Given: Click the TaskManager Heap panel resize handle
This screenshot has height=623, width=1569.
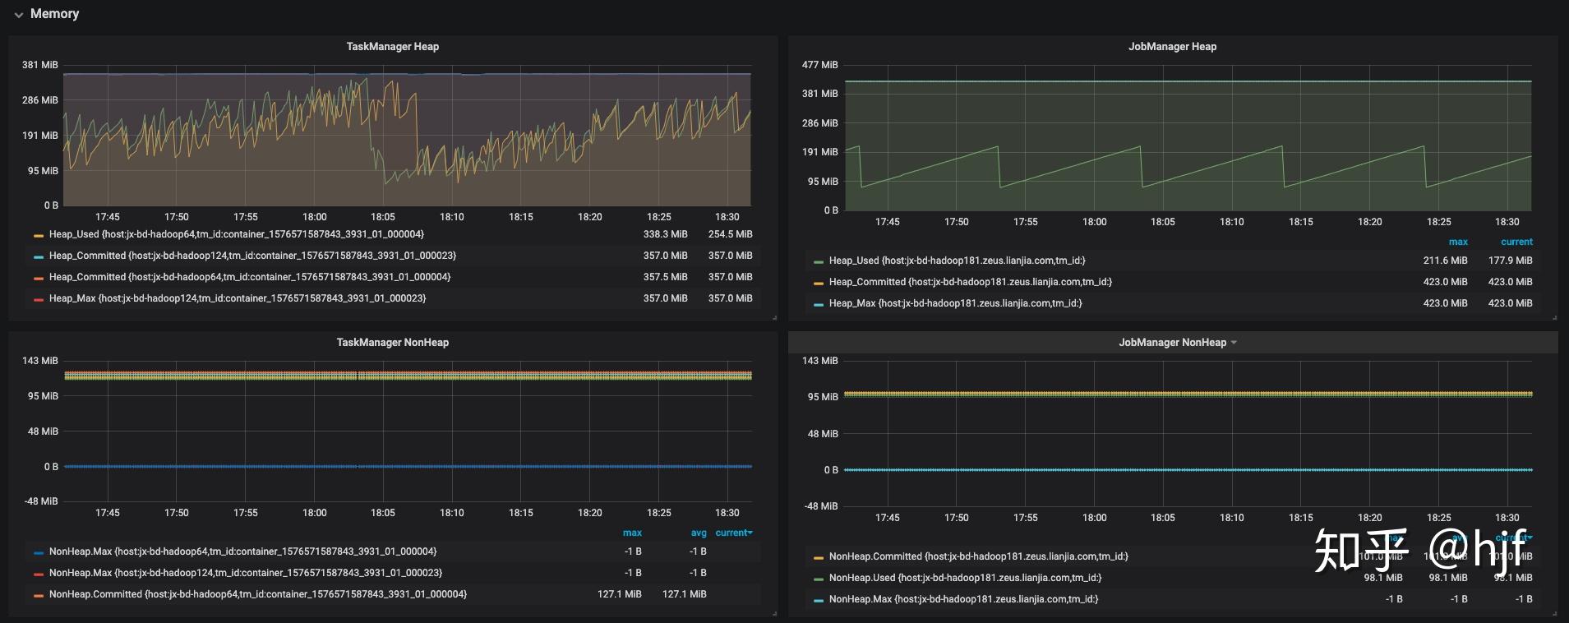Looking at the screenshot, I should click(774, 317).
